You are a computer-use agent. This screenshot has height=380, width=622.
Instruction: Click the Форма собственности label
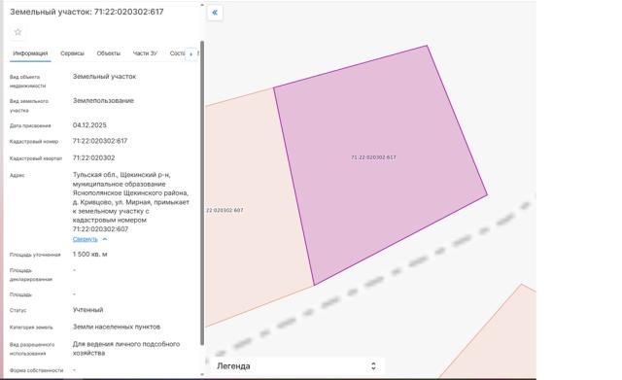36,370
